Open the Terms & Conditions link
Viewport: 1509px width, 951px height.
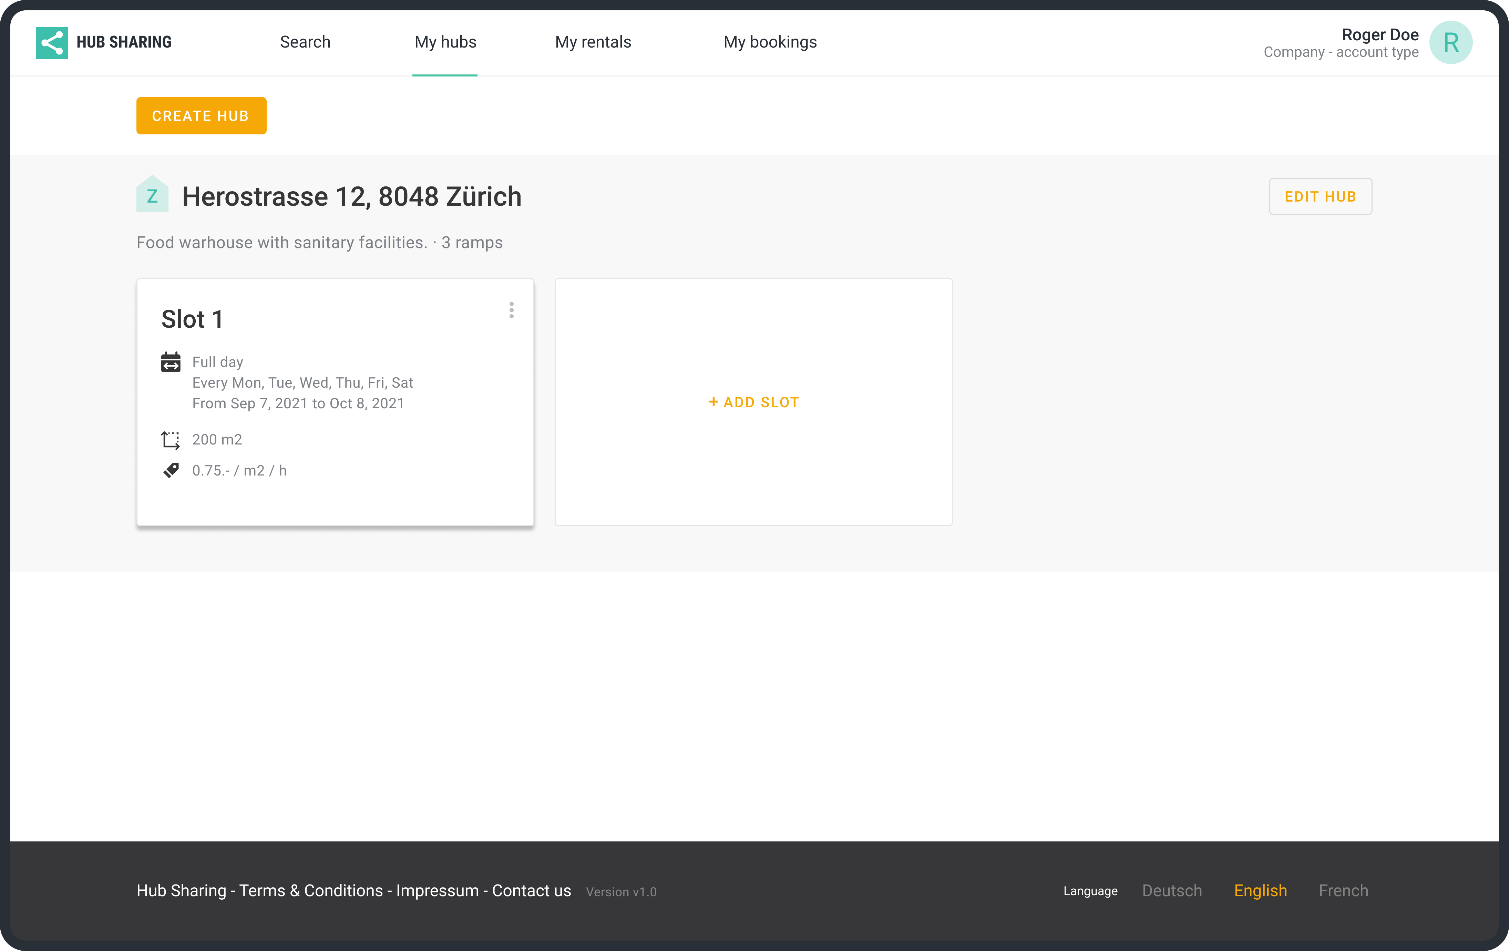311,890
